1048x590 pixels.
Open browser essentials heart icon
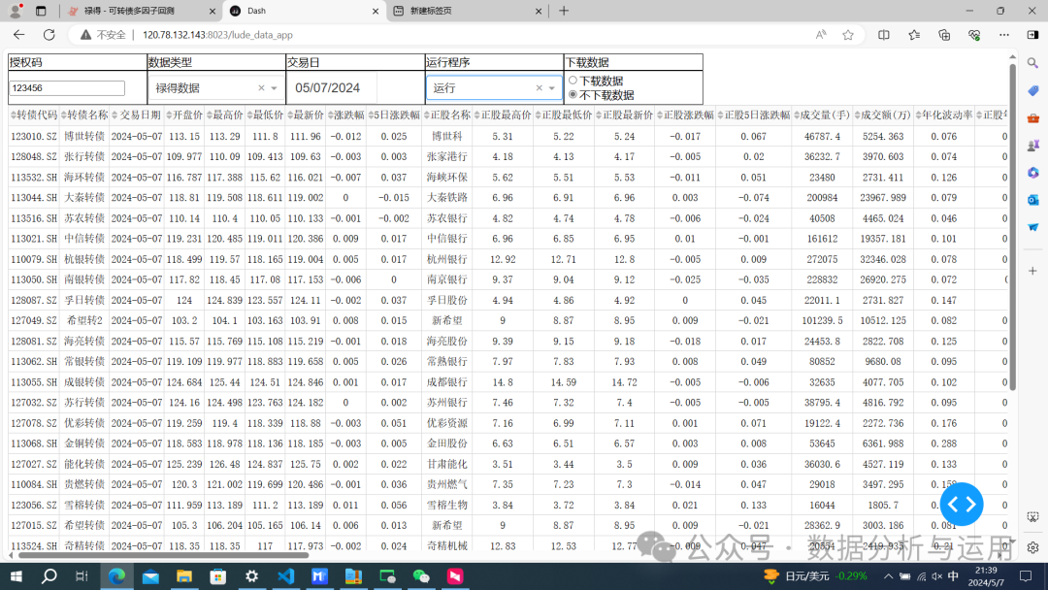(974, 35)
